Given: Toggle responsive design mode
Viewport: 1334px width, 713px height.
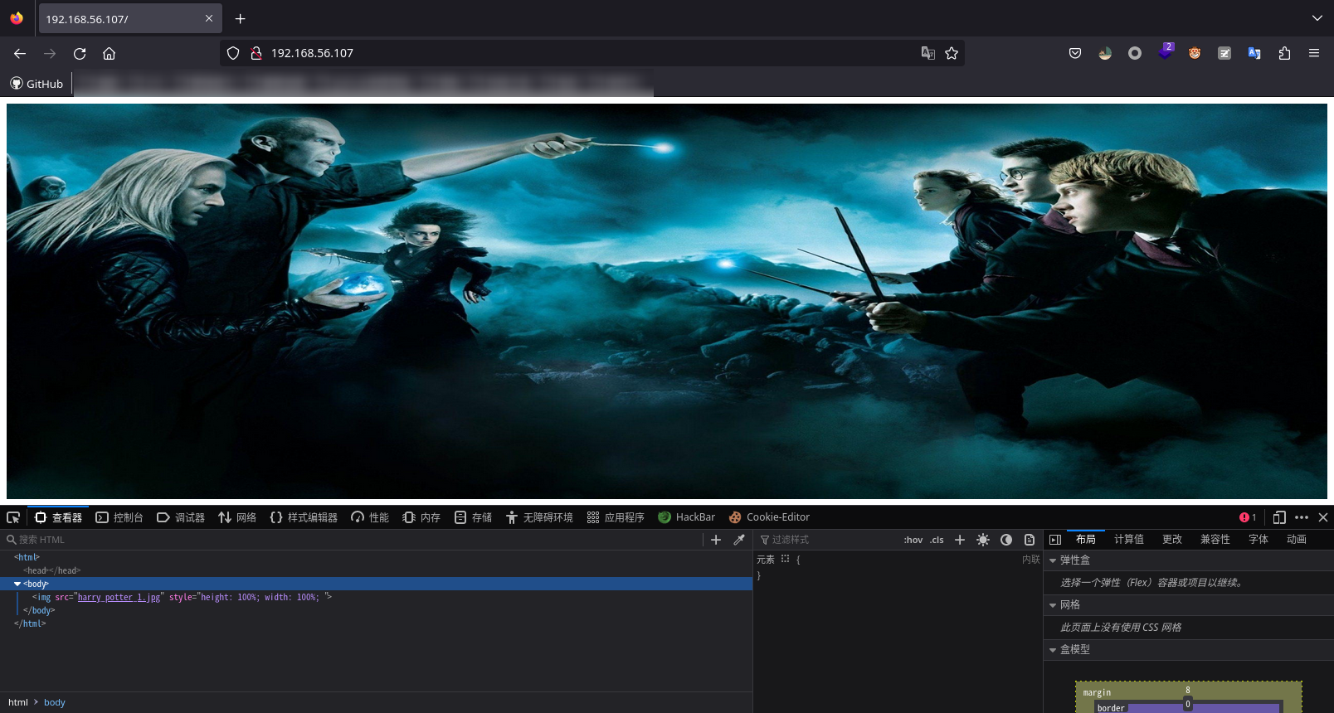Looking at the screenshot, I should (x=1279, y=517).
